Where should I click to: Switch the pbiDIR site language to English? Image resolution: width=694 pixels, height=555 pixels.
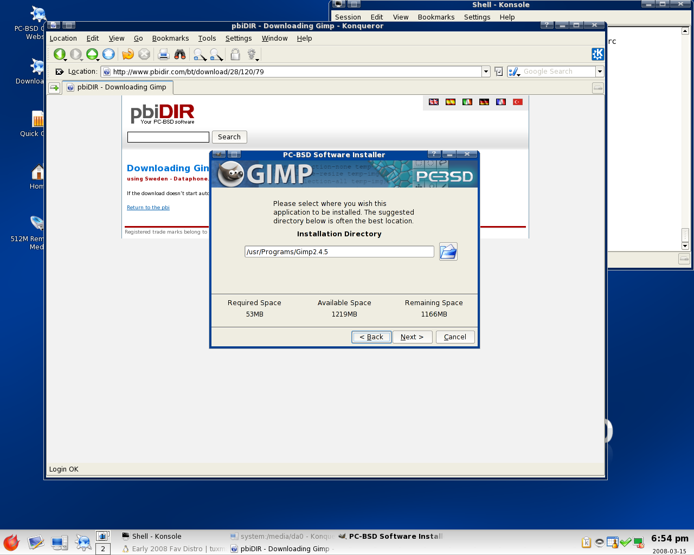click(434, 102)
